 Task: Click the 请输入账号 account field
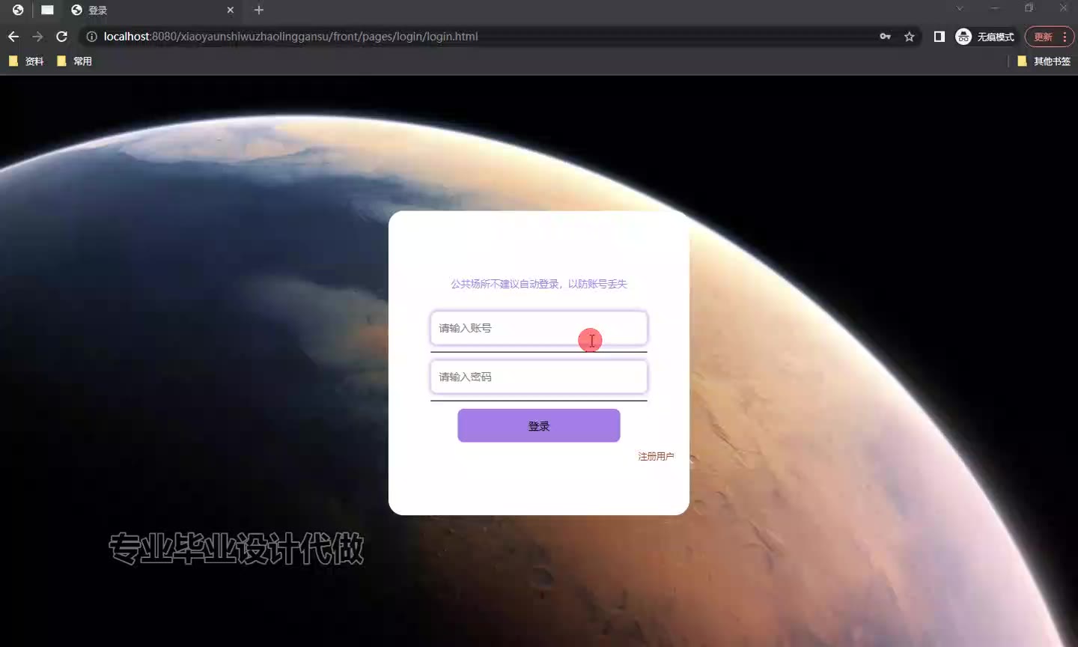(539, 328)
